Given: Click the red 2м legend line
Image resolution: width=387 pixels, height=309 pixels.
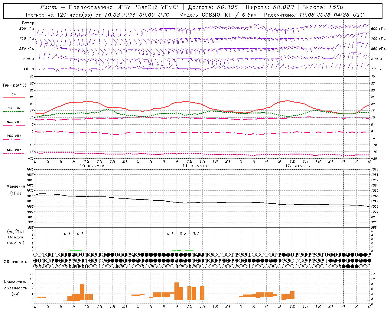Looking at the screenshot, I should click(14, 97).
